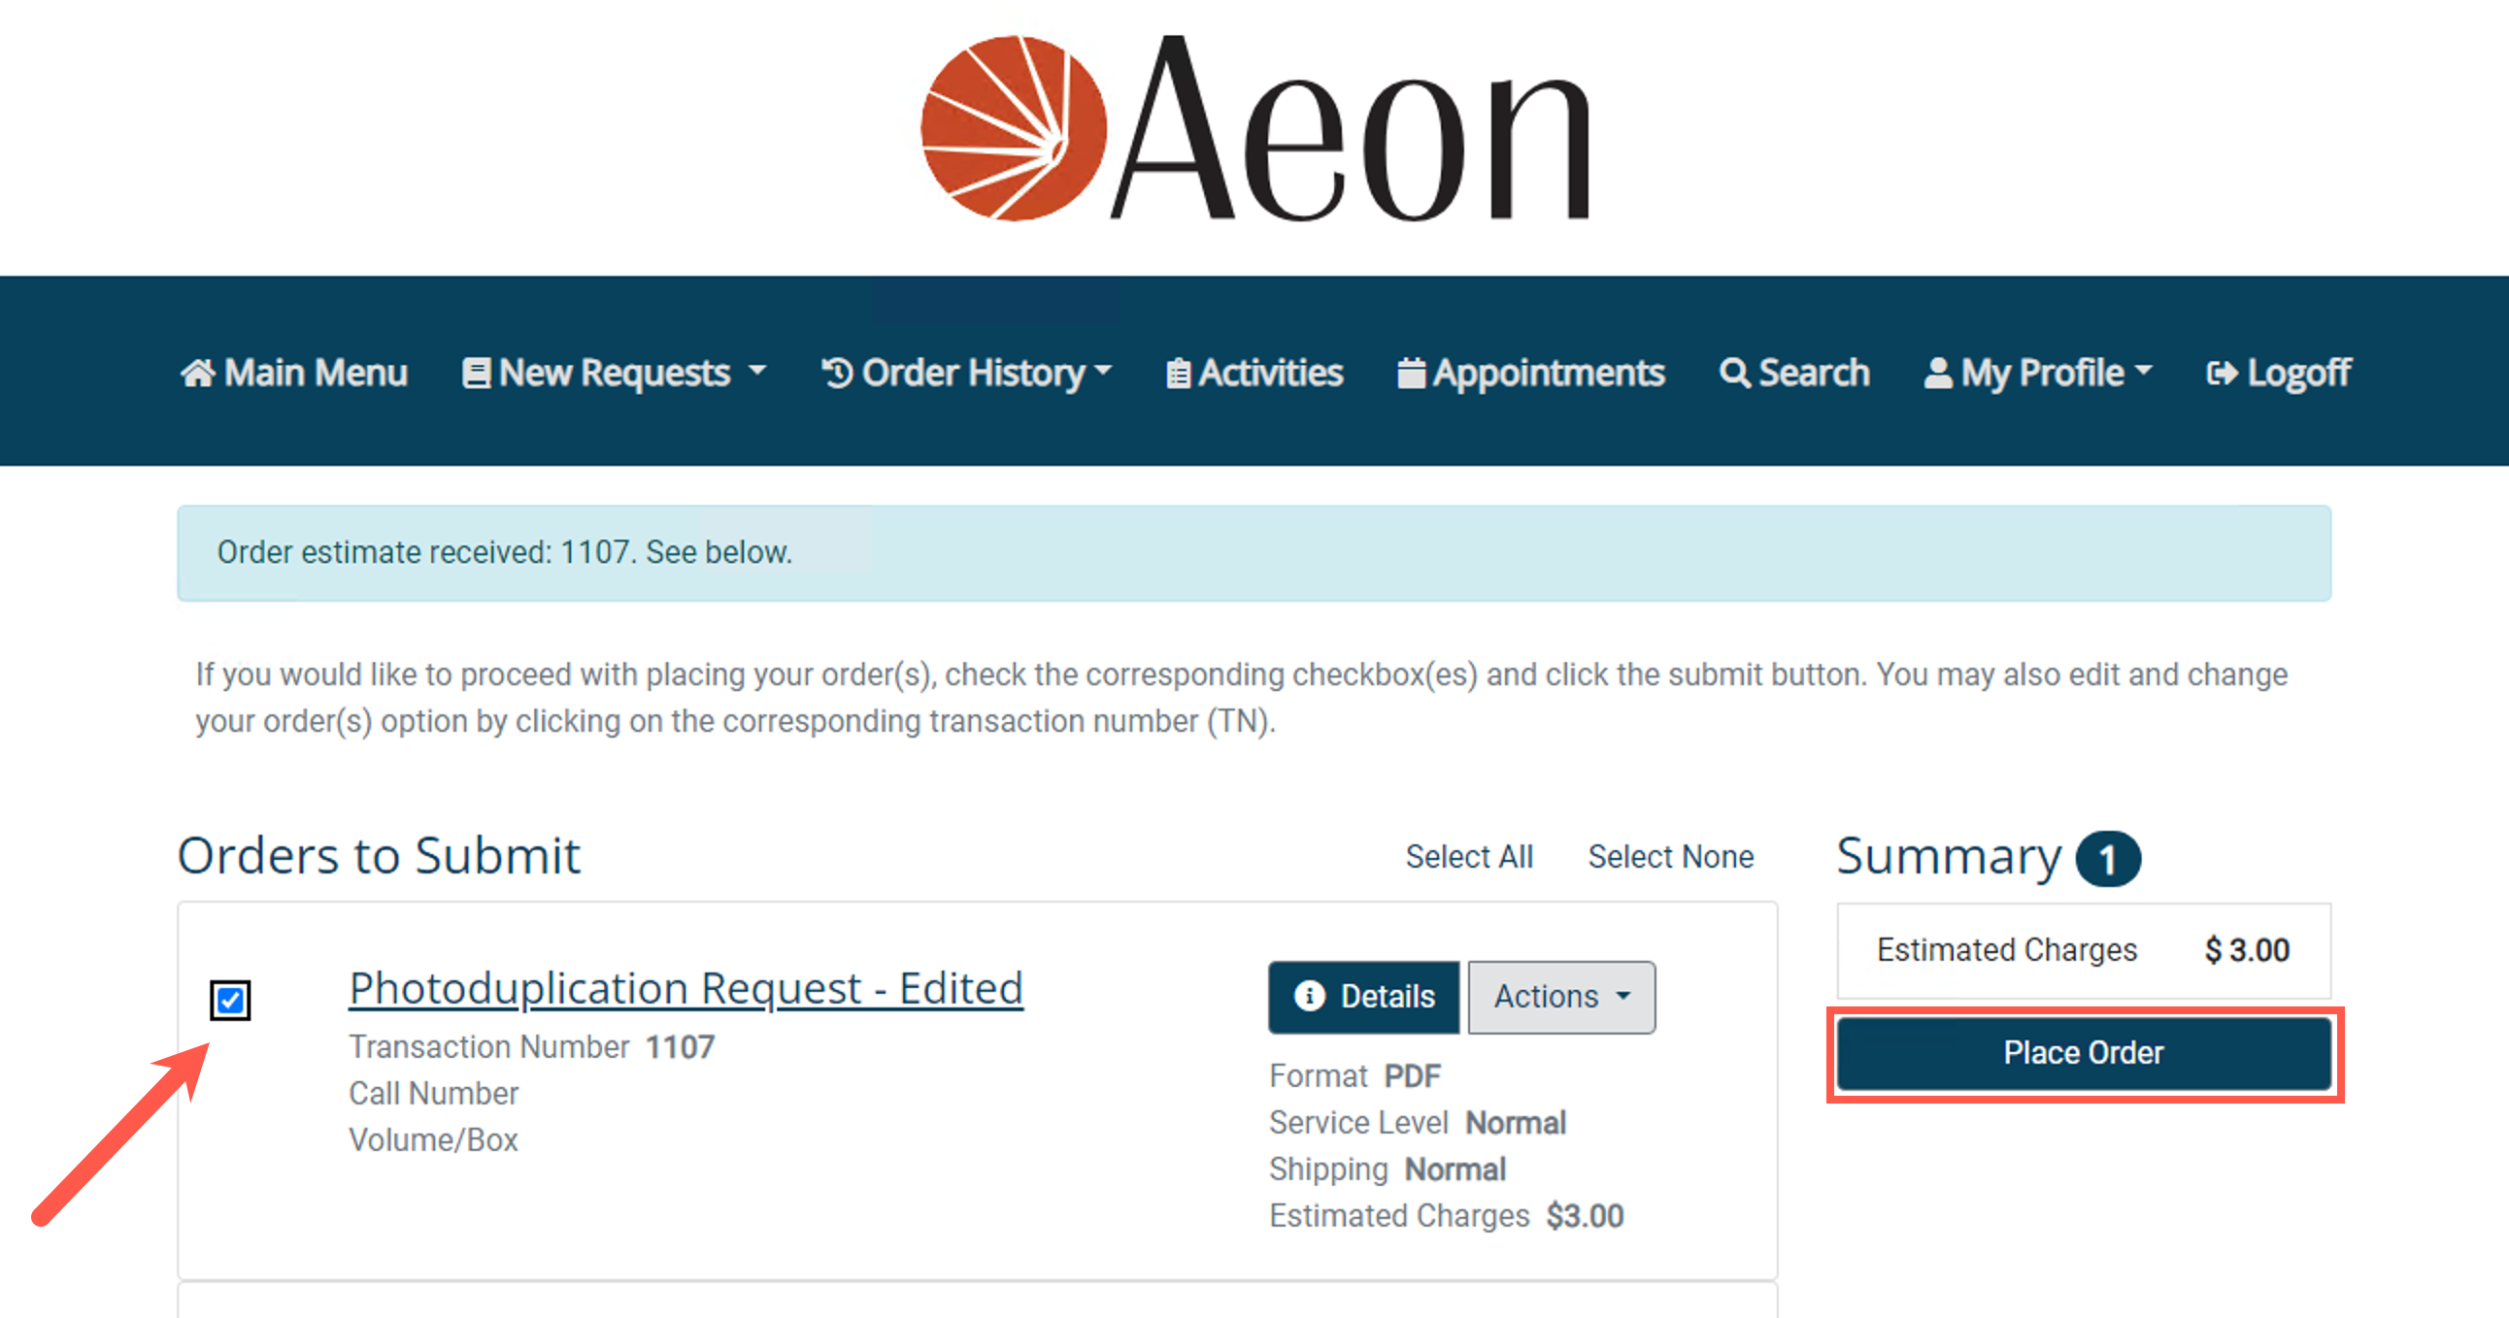
Task: Open Photoduplication Request - Edited link
Action: [686, 988]
